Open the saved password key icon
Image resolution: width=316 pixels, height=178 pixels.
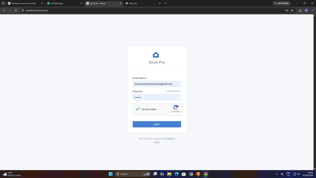(287, 10)
